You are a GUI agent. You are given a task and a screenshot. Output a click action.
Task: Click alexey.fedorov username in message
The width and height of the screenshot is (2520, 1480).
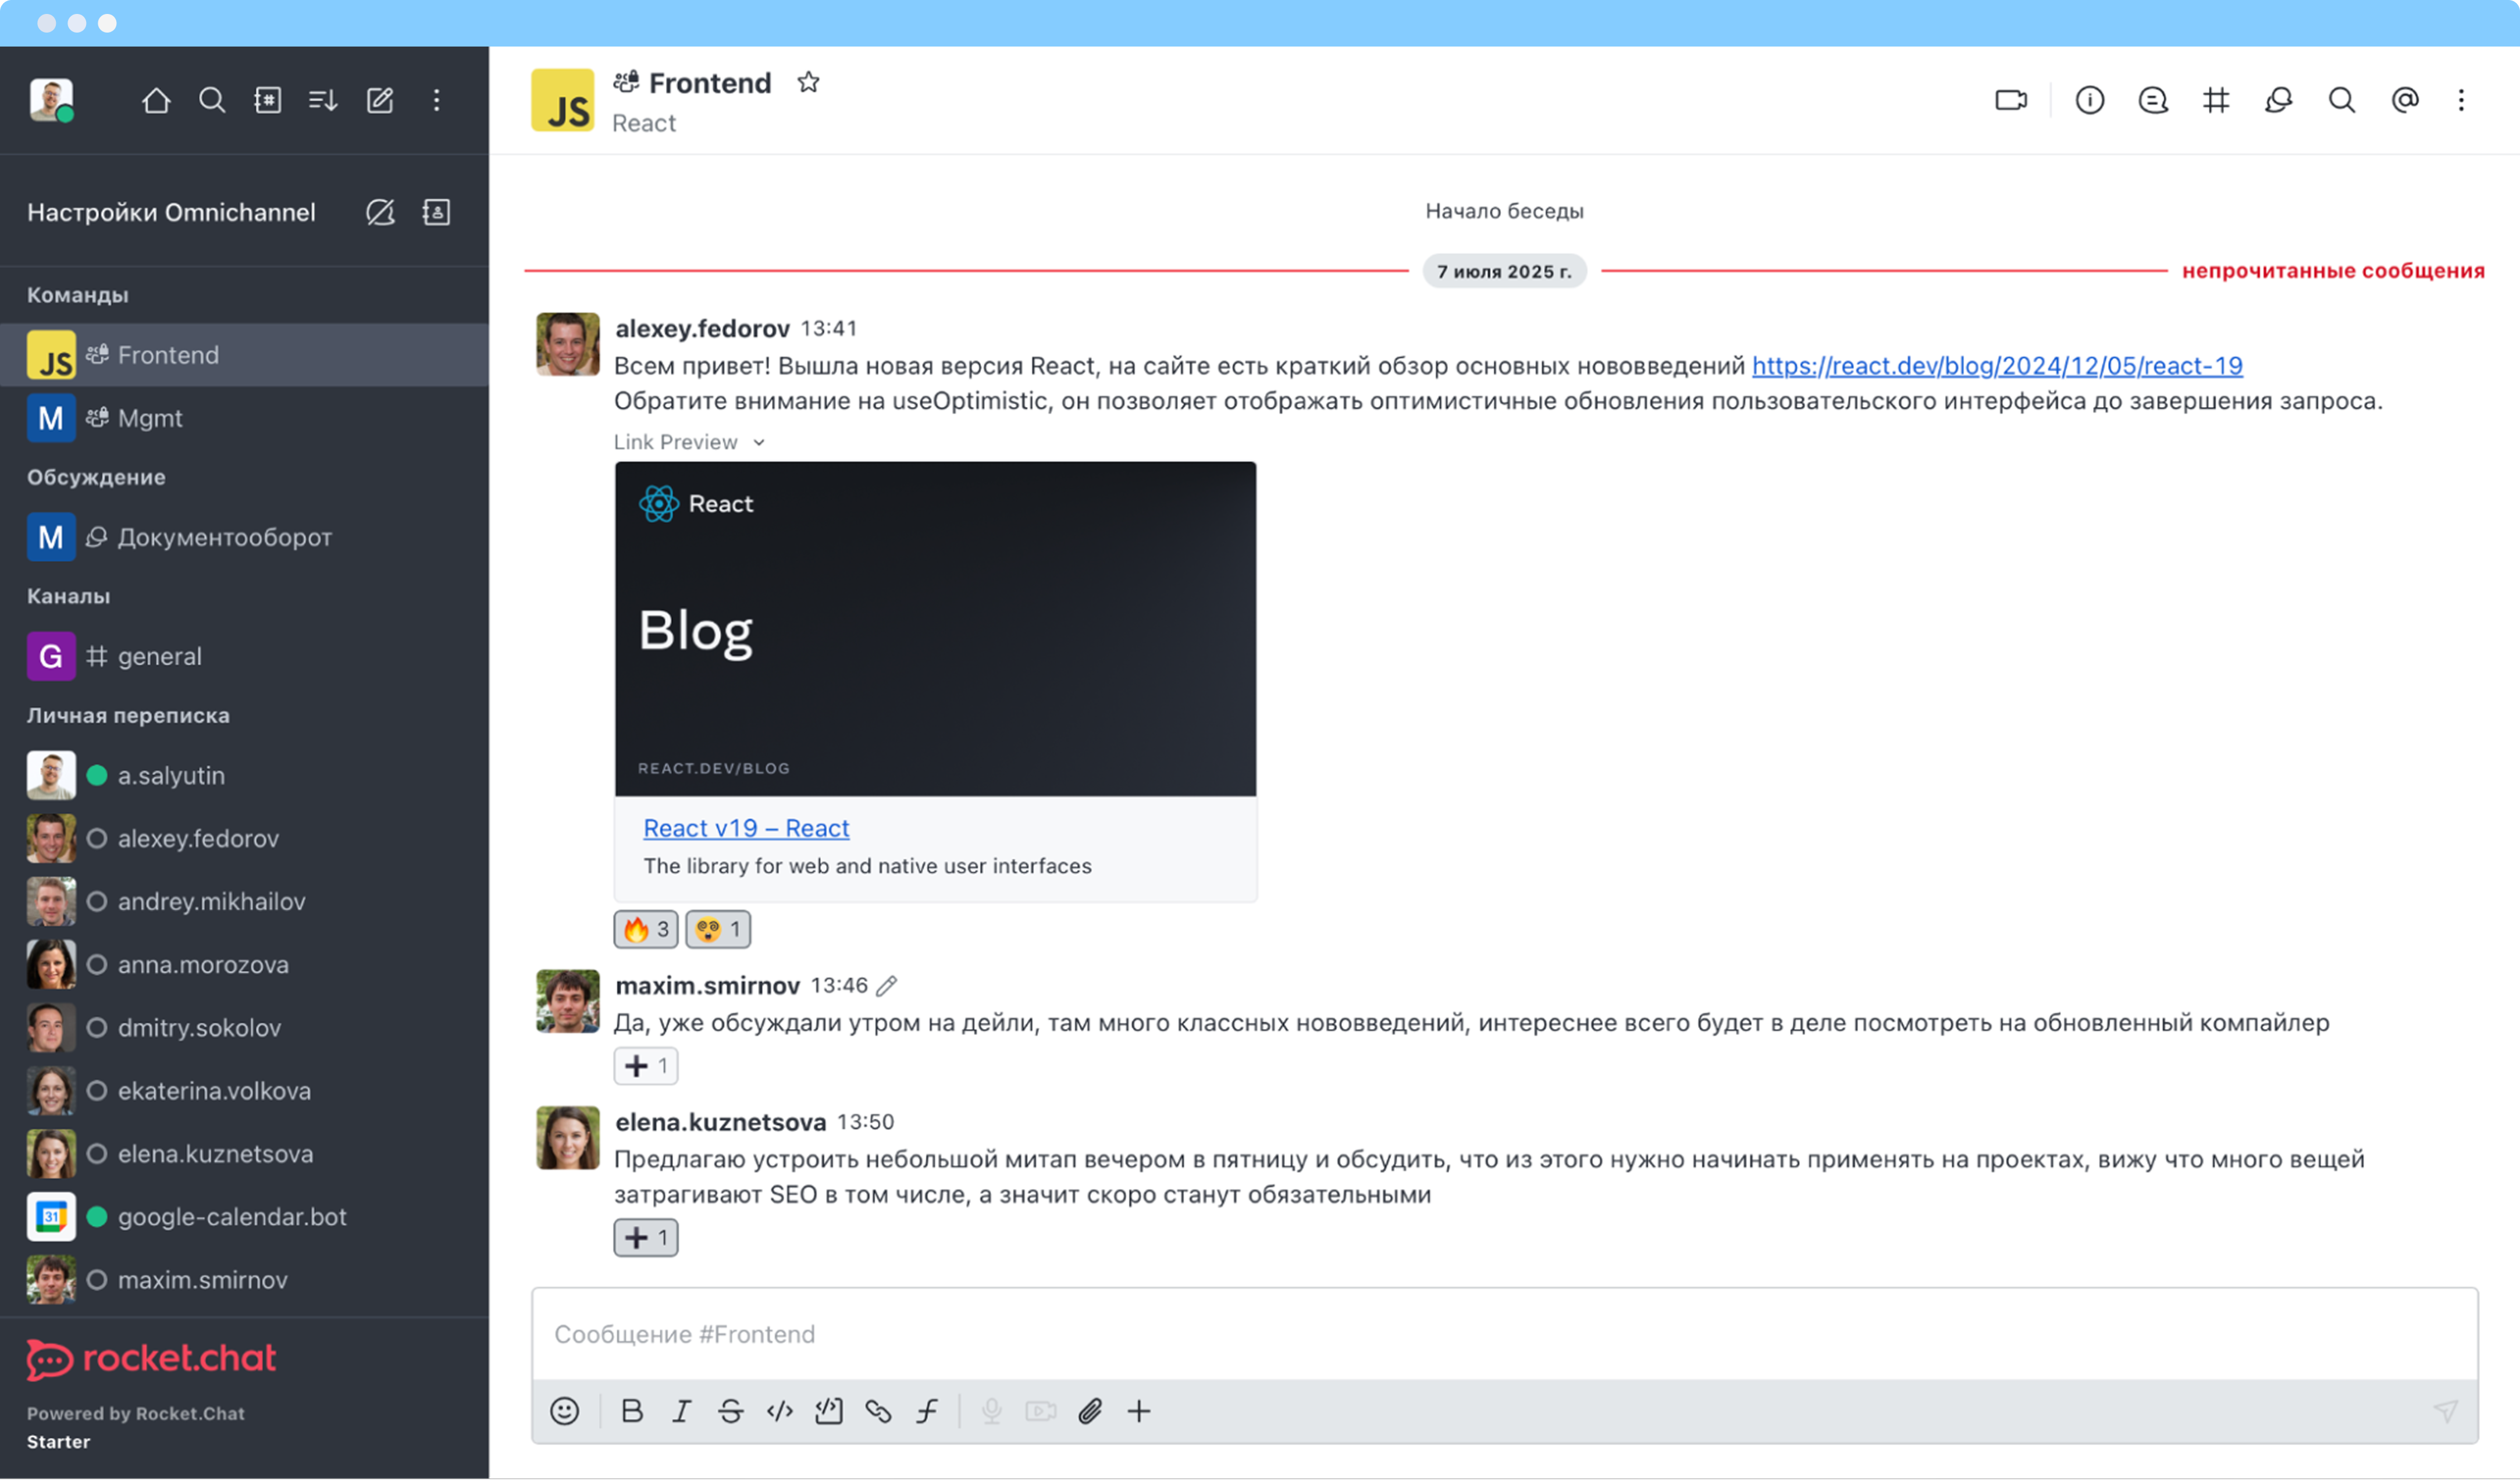702,329
